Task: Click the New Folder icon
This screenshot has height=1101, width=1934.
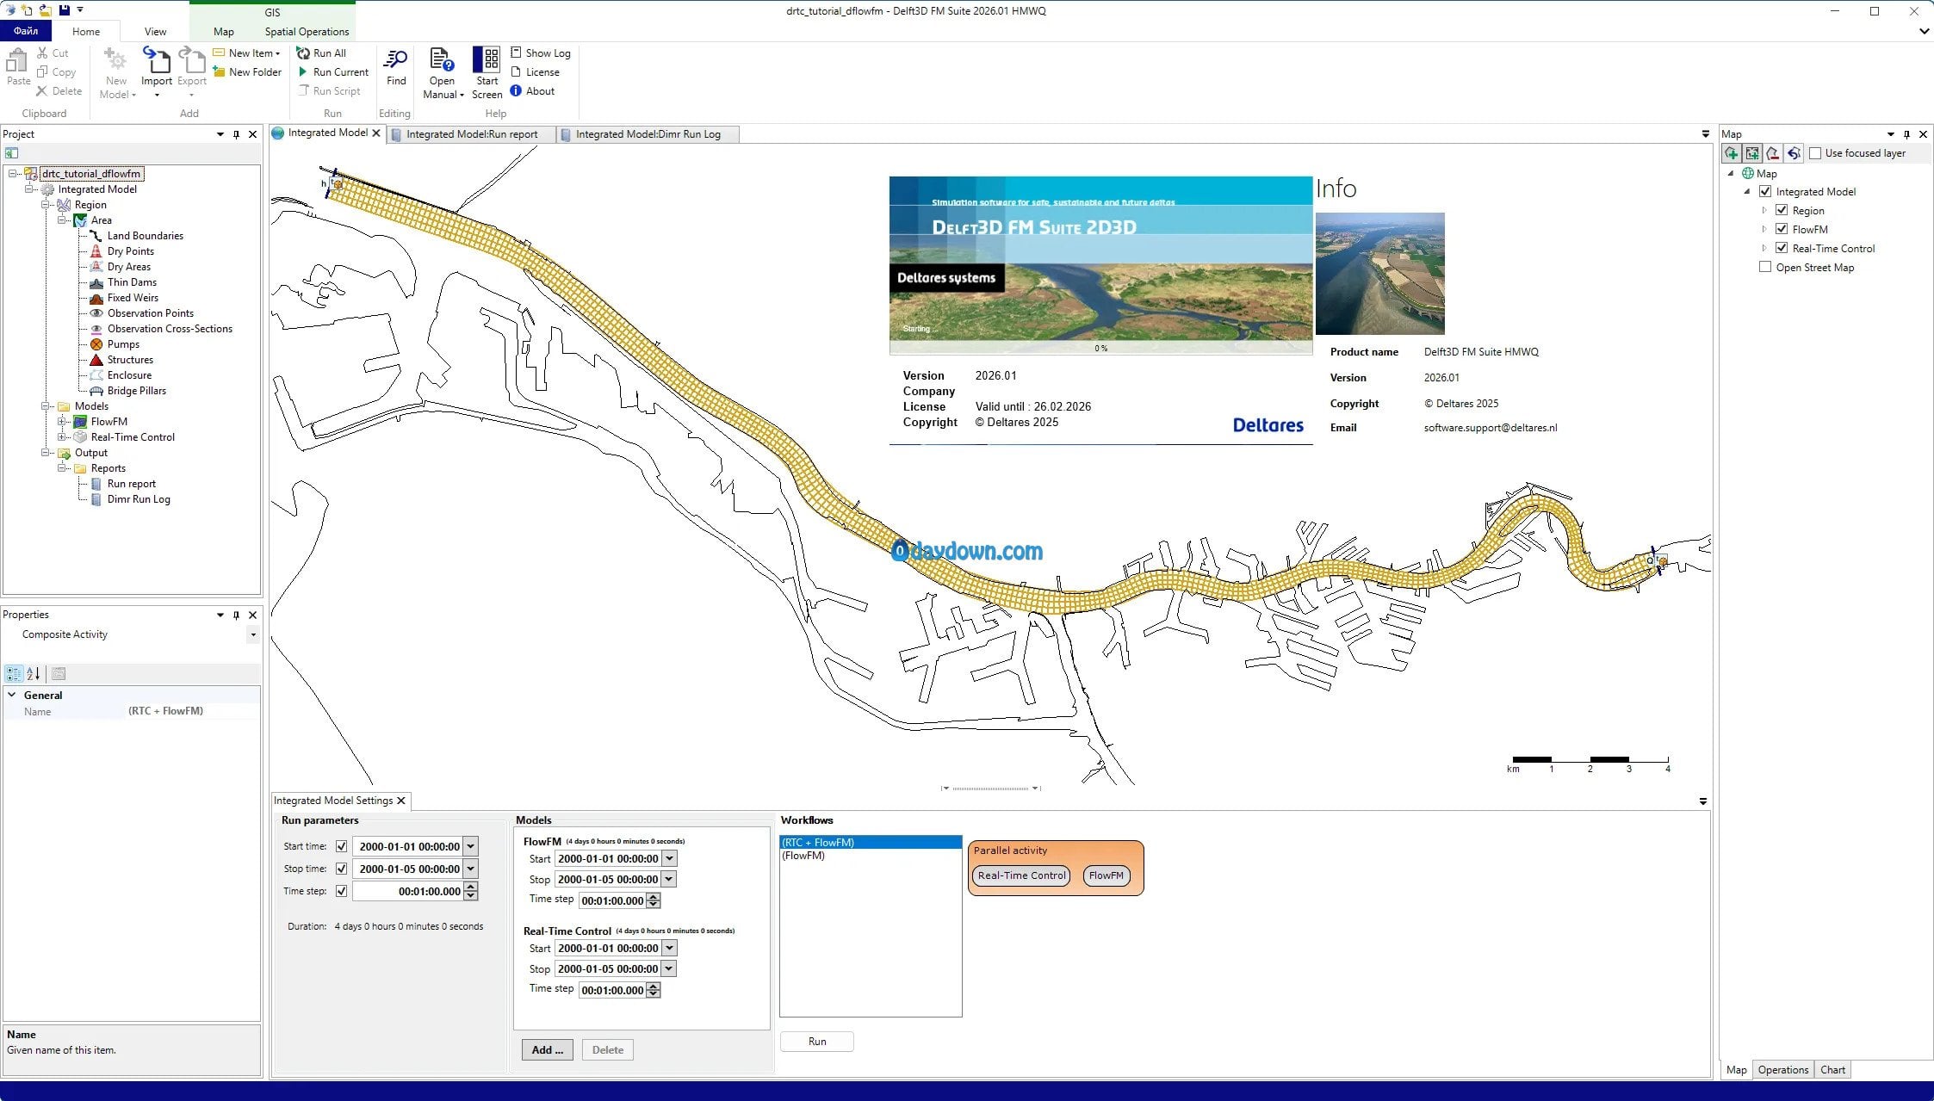Action: tap(220, 72)
